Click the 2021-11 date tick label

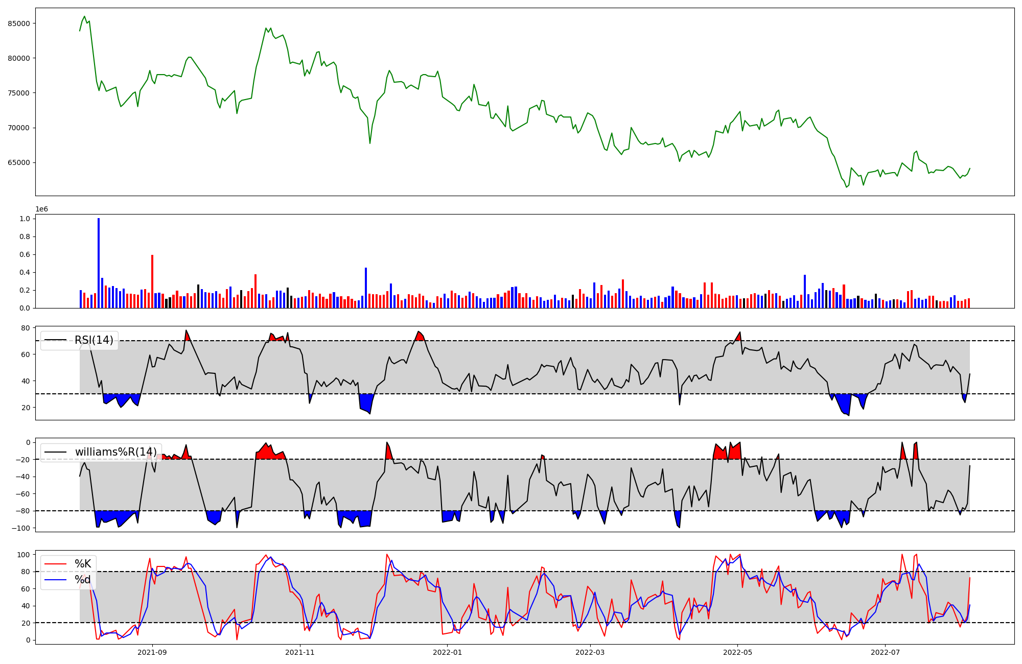coord(300,652)
